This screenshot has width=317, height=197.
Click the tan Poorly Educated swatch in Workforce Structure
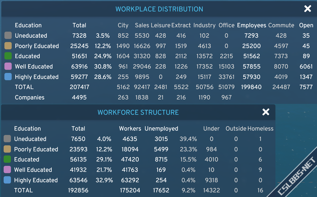point(7,149)
